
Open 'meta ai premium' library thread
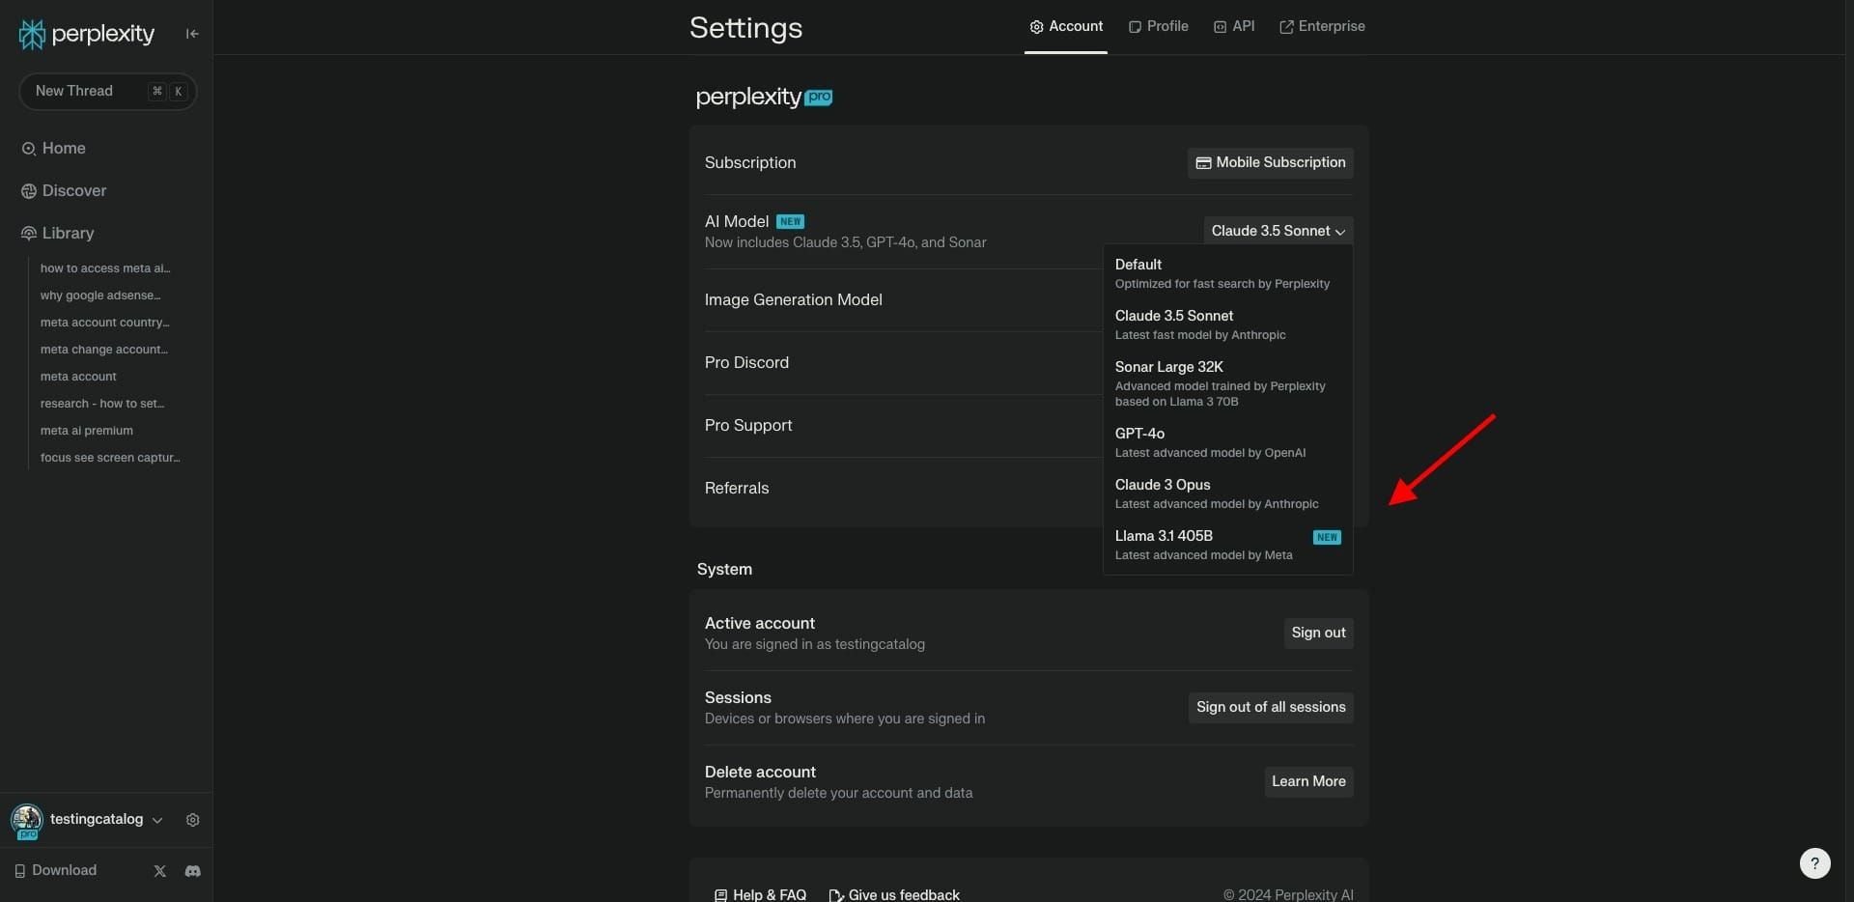click(87, 431)
